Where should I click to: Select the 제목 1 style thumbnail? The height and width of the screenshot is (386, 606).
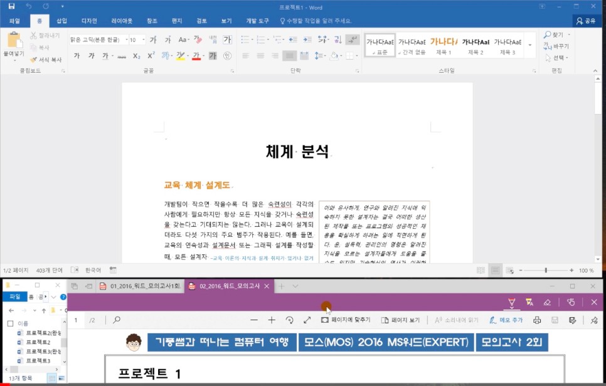444,45
